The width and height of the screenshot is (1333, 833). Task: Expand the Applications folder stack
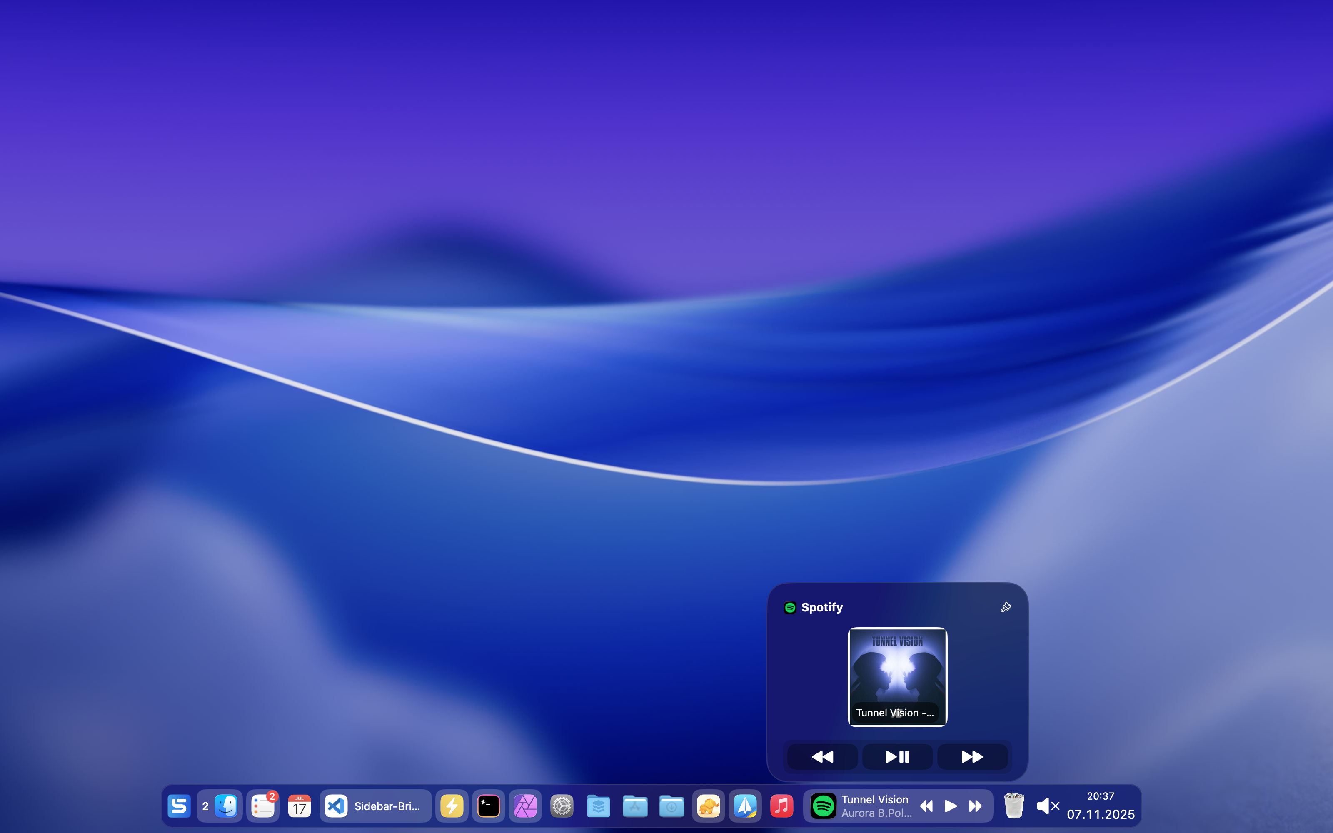pos(635,807)
